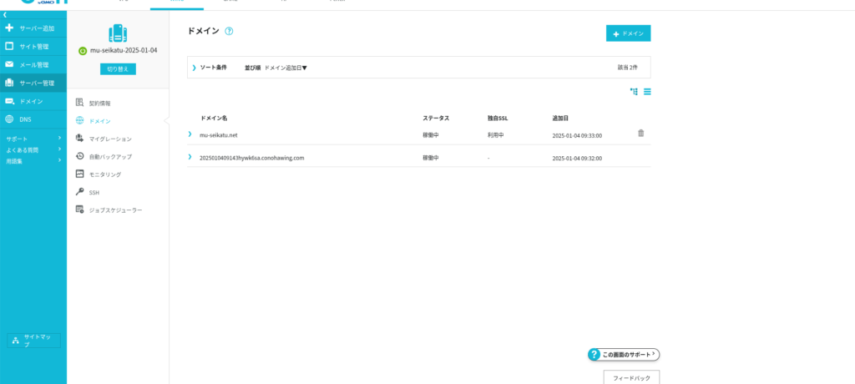Click the ドメイン名 column header
Image resolution: width=855 pixels, height=384 pixels.
tap(214, 118)
